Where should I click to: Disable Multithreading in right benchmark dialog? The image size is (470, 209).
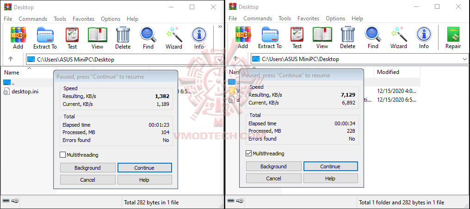[x=248, y=154]
